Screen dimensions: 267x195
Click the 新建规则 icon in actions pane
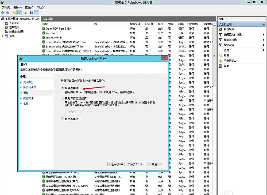220,29
